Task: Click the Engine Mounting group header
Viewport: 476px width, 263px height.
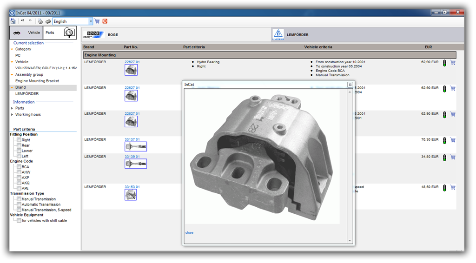Action: click(270, 55)
